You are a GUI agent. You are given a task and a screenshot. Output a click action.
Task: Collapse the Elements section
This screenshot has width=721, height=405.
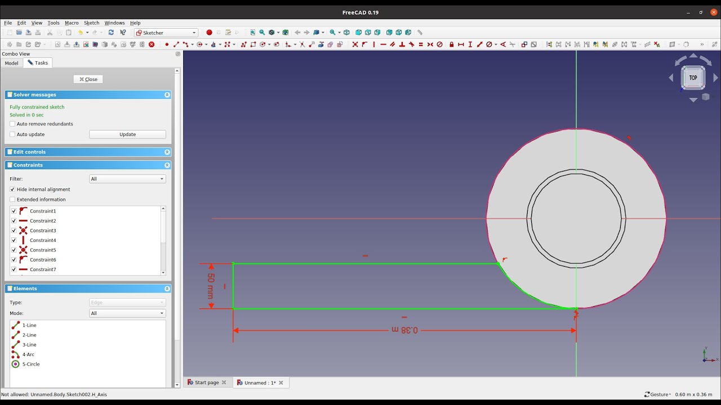[x=167, y=289]
